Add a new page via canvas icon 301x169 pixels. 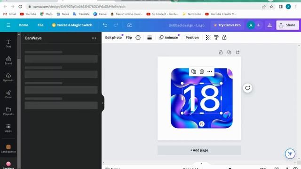pyautogui.click(x=238, y=52)
